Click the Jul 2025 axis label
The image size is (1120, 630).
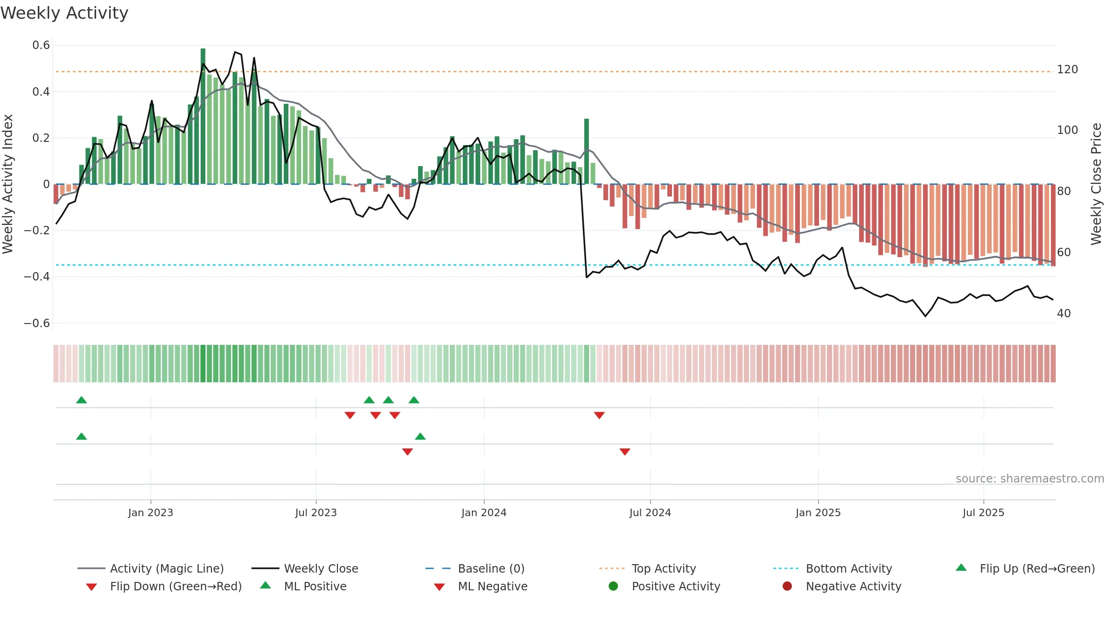click(x=983, y=512)
